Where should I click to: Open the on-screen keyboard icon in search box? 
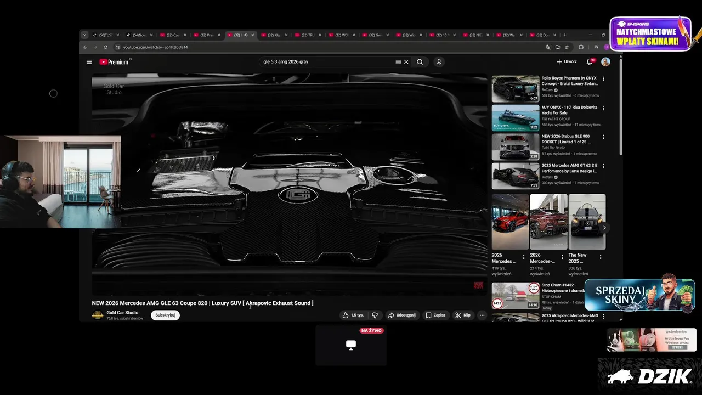coord(398,62)
